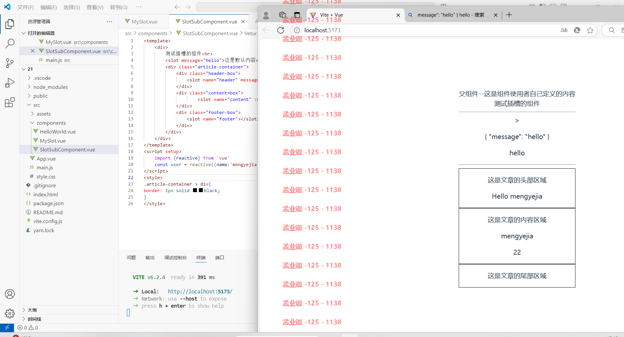This screenshot has height=337, width=624.
Task: Switch to the Debug Console panel tab
Action: pyautogui.click(x=175, y=258)
